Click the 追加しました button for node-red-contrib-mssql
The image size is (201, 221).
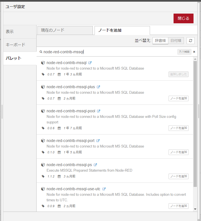[179, 74]
